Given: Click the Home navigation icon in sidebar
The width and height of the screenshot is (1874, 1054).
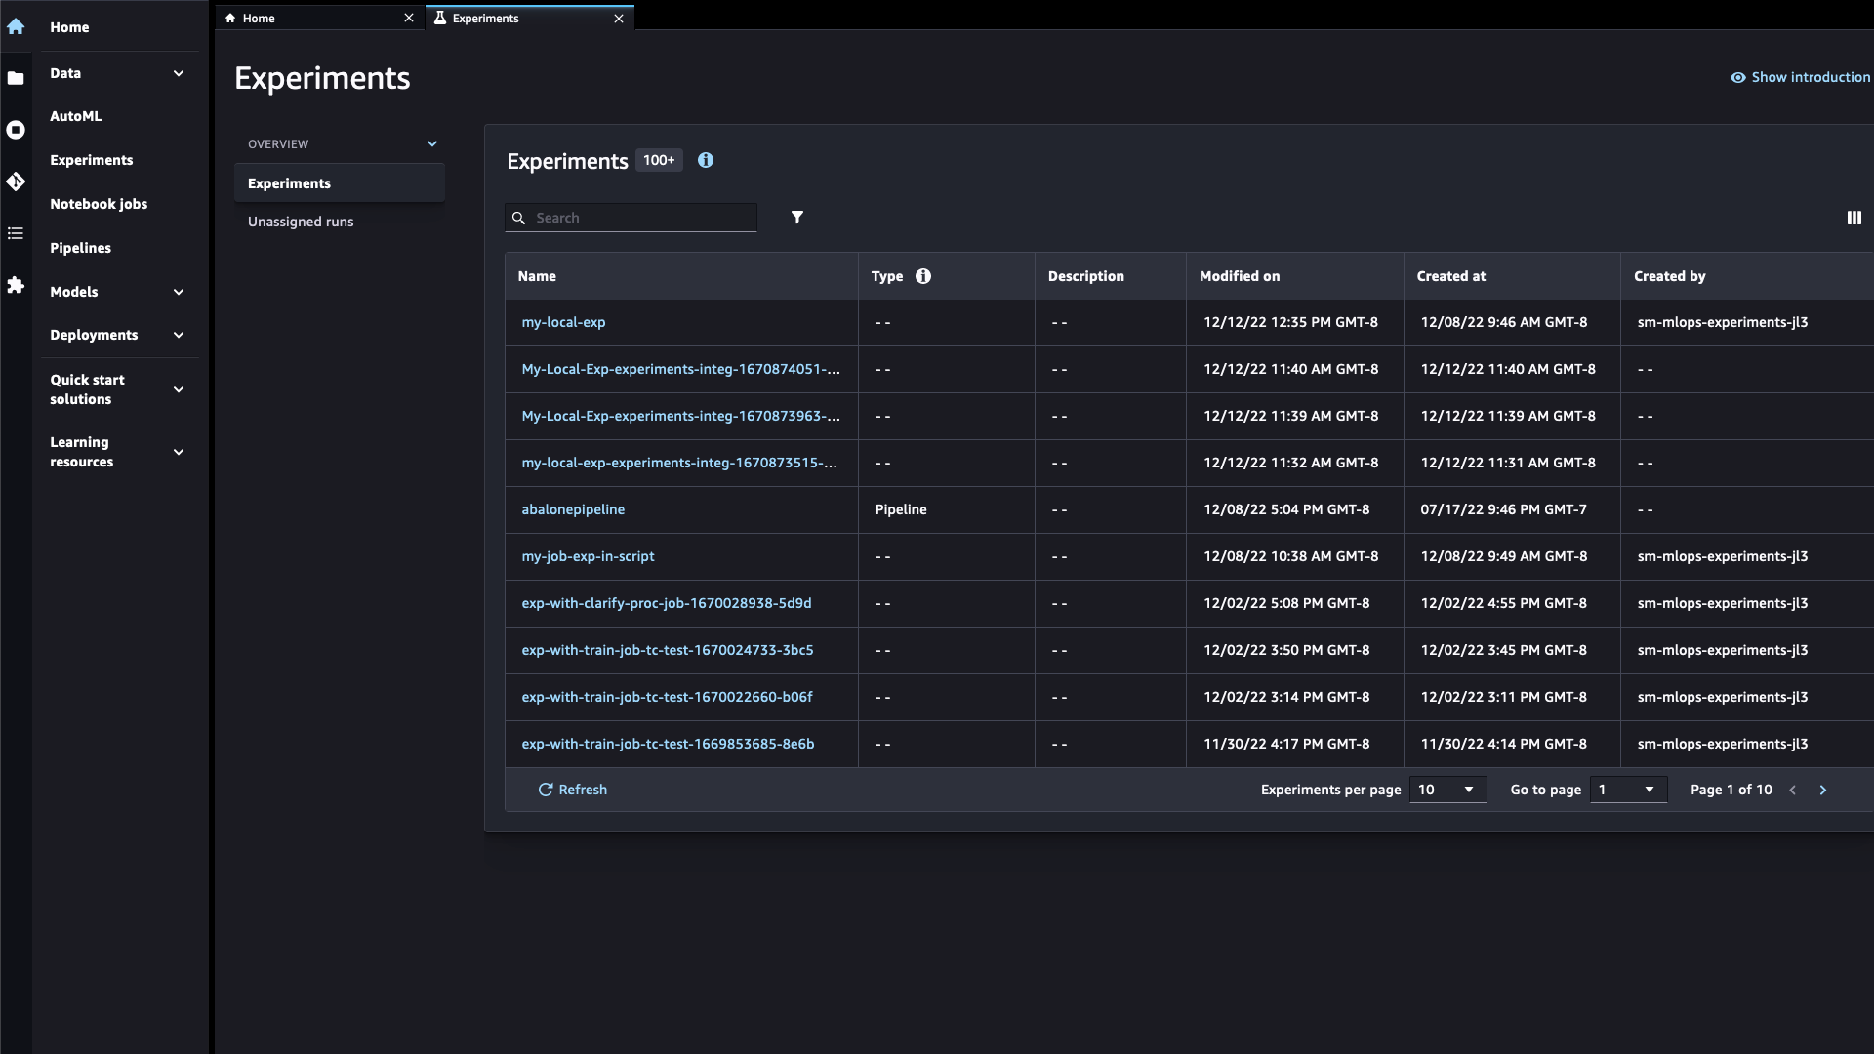Looking at the screenshot, I should click(x=16, y=27).
